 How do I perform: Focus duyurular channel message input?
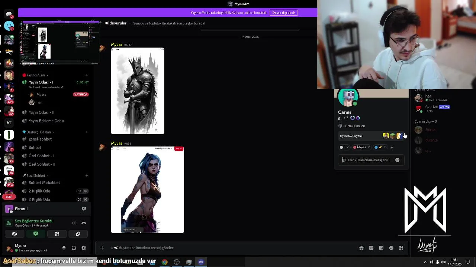click(x=231, y=248)
